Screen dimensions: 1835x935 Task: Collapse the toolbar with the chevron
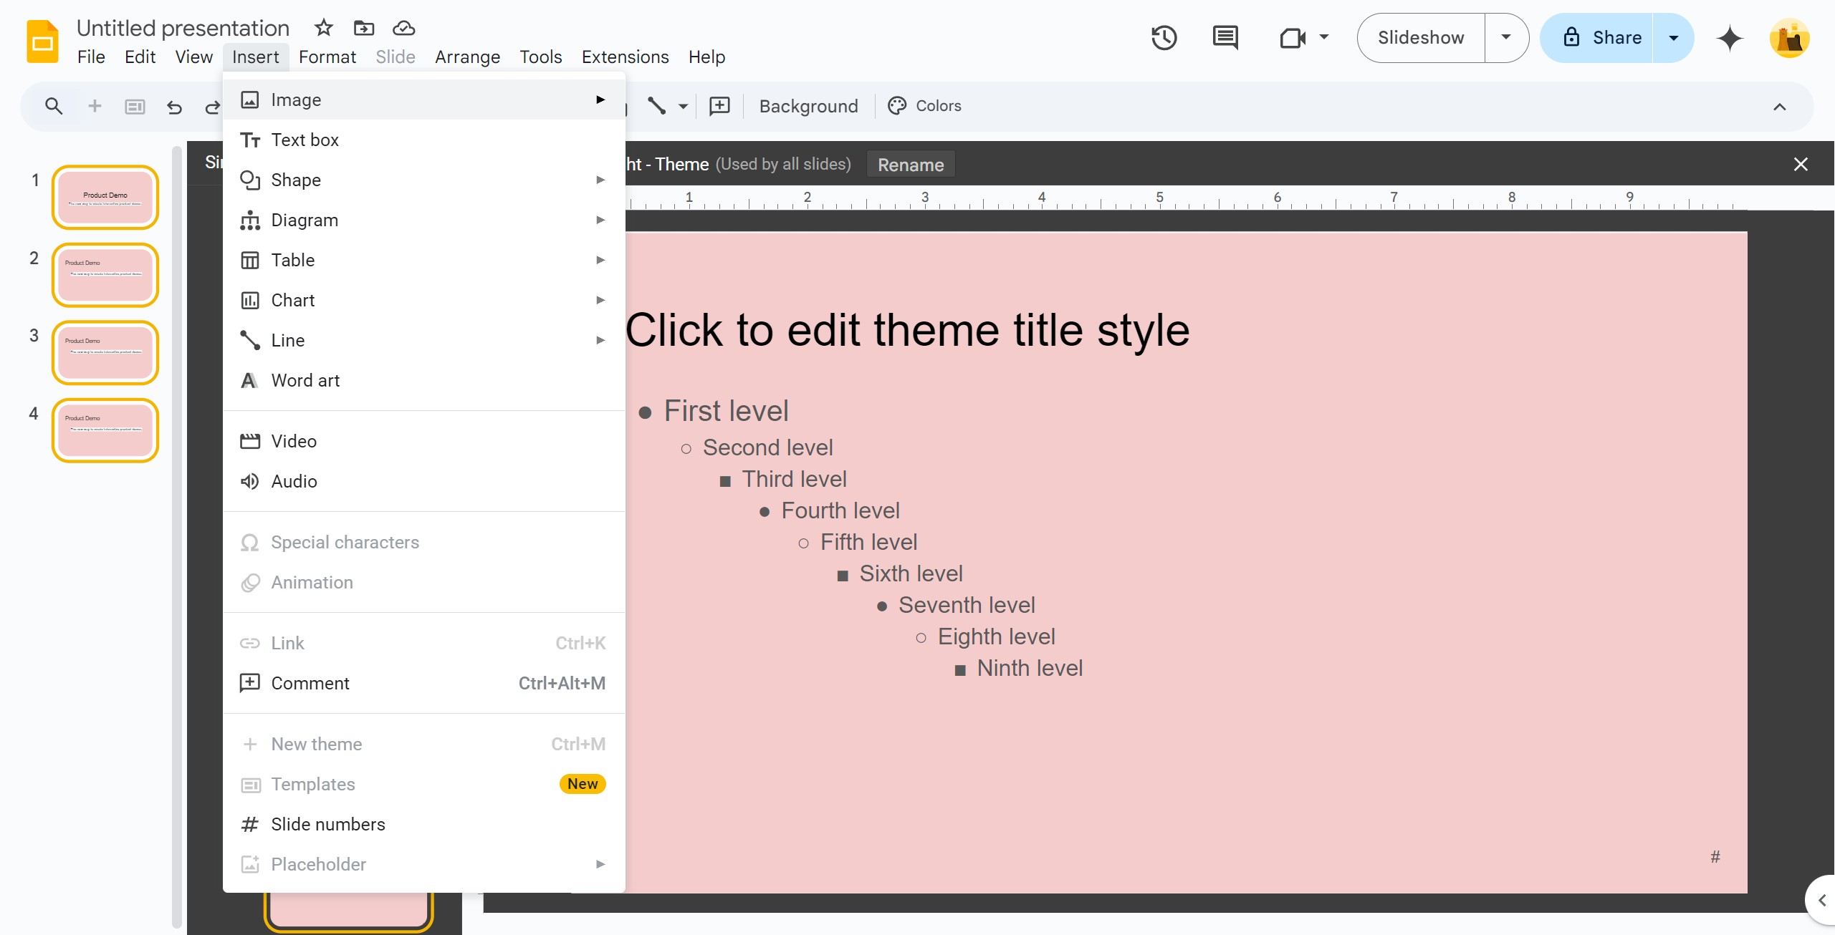[1779, 107]
